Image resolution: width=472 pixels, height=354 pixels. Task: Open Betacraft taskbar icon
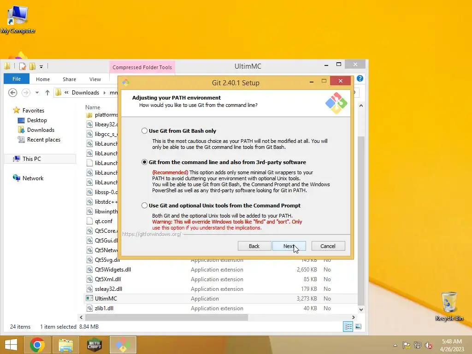pyautogui.click(x=94, y=345)
